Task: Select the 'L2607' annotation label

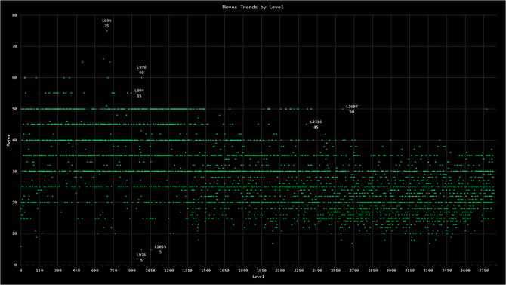Action: [352, 107]
